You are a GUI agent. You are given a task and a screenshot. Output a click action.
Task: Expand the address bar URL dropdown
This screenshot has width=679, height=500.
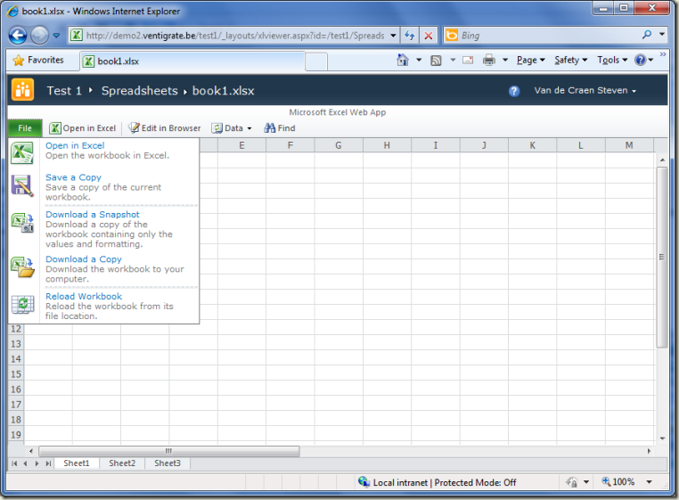tap(393, 36)
